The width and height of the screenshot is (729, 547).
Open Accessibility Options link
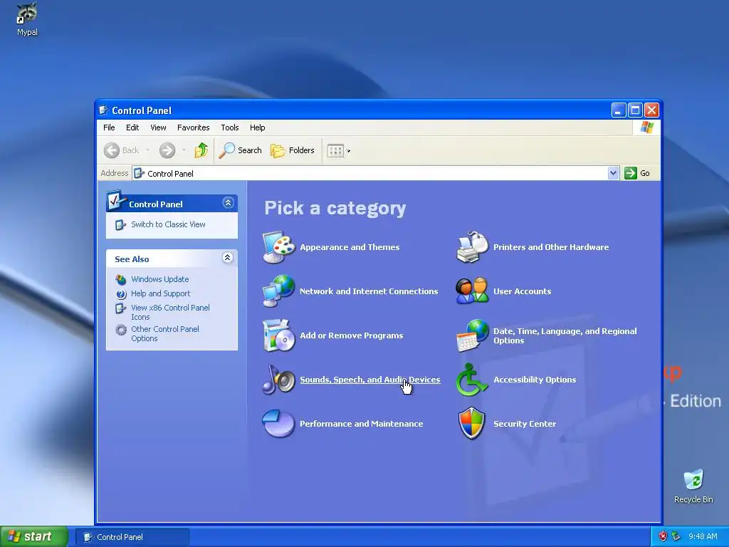[x=535, y=380]
